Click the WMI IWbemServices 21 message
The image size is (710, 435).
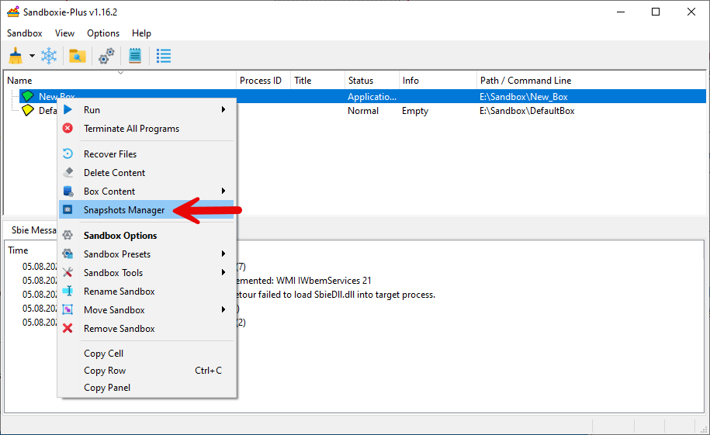303,281
